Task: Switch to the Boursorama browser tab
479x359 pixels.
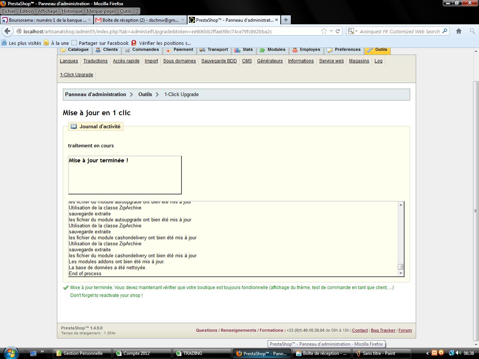Action: [47, 20]
